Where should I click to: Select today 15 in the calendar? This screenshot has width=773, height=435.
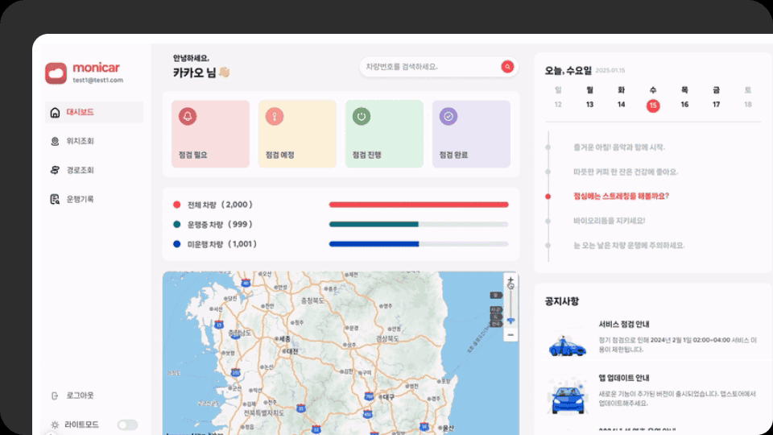[653, 106]
